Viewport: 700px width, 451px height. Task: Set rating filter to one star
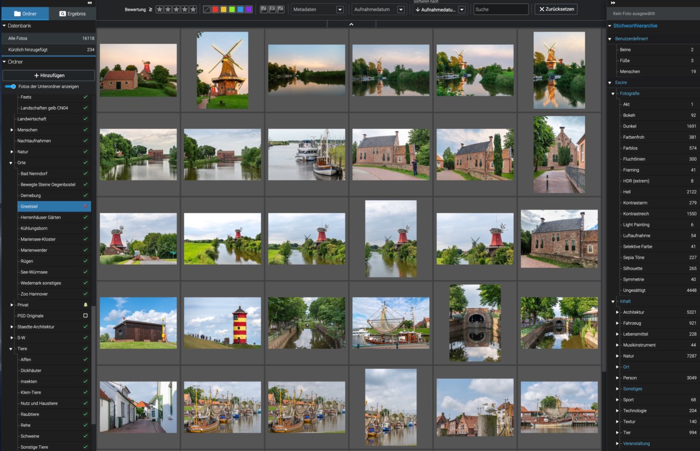tap(160, 9)
